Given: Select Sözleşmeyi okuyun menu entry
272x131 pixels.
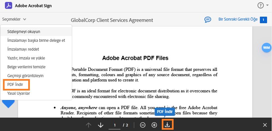Looking at the screenshot, I should click(x=36, y=32).
